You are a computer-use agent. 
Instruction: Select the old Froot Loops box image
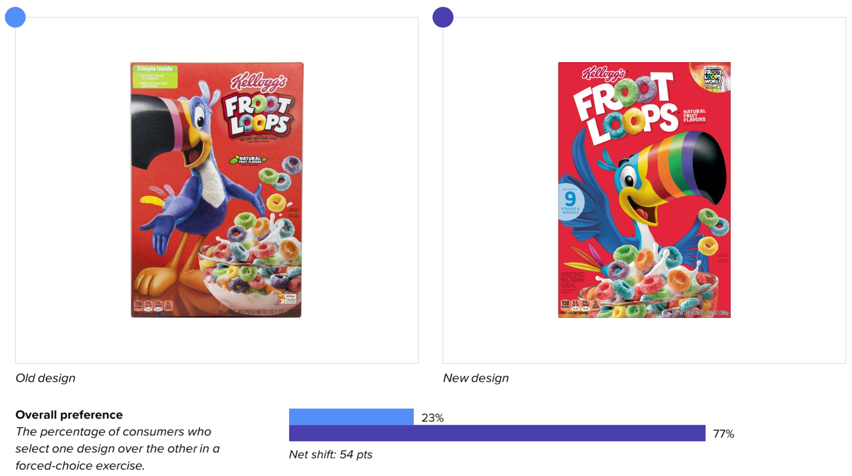pos(217,190)
